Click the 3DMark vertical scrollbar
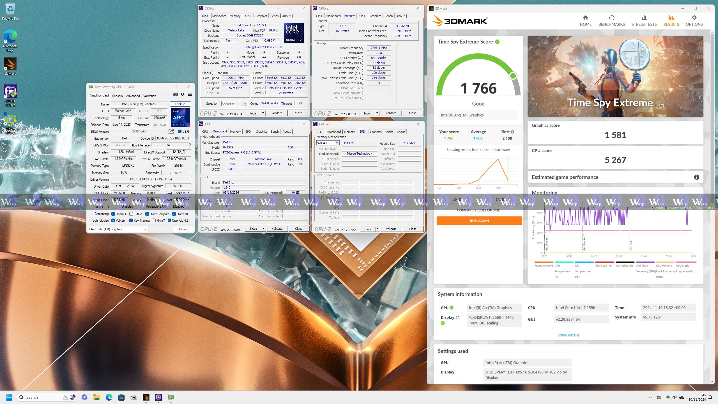 [x=712, y=208]
